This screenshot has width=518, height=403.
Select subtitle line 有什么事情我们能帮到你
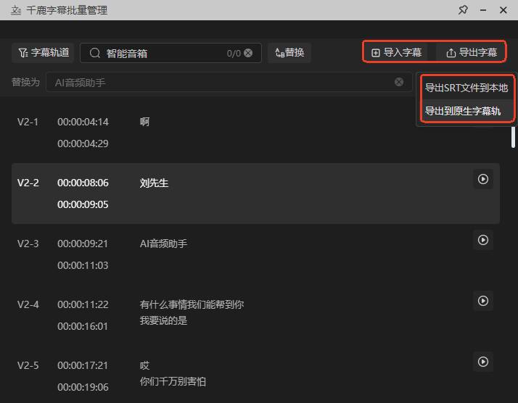tap(192, 304)
